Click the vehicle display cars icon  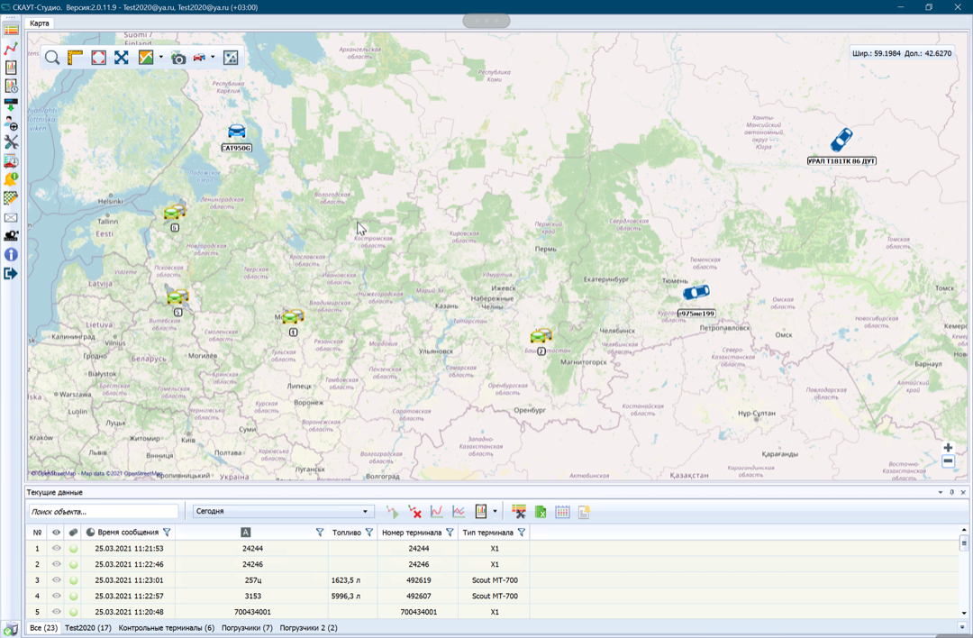point(199,58)
